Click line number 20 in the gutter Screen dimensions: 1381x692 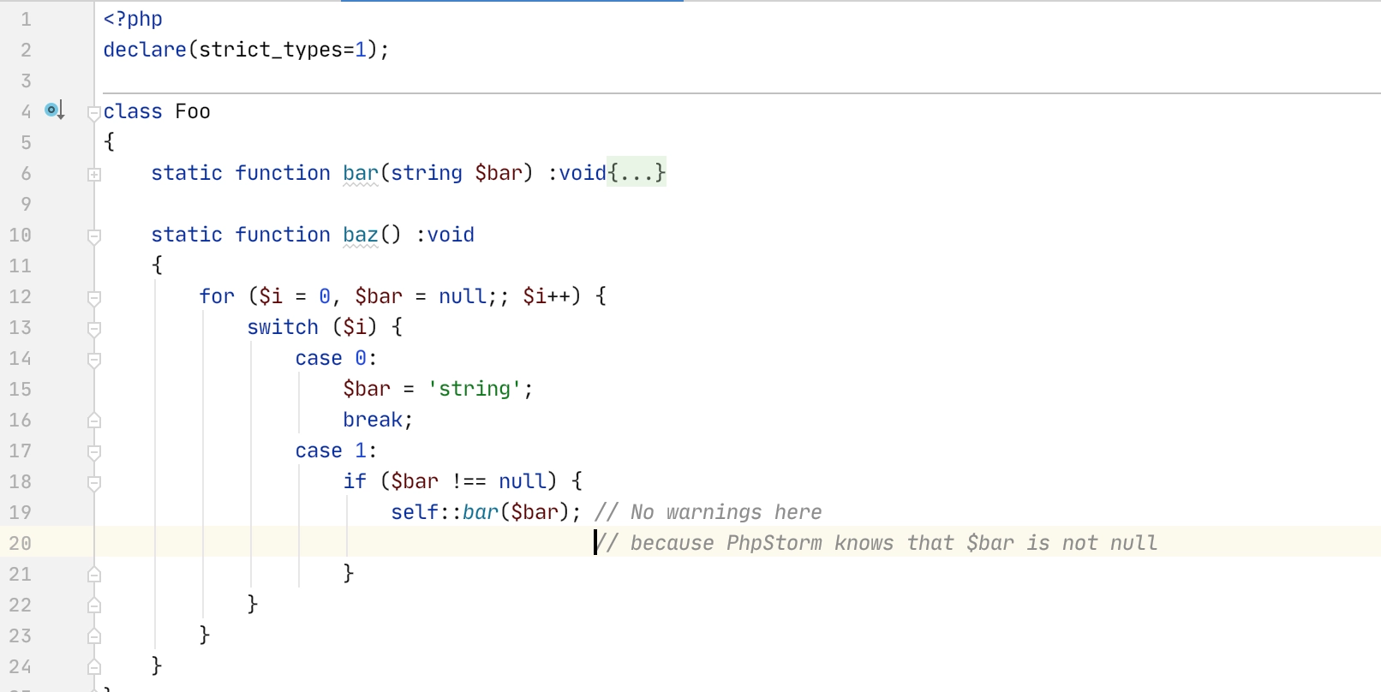point(20,543)
